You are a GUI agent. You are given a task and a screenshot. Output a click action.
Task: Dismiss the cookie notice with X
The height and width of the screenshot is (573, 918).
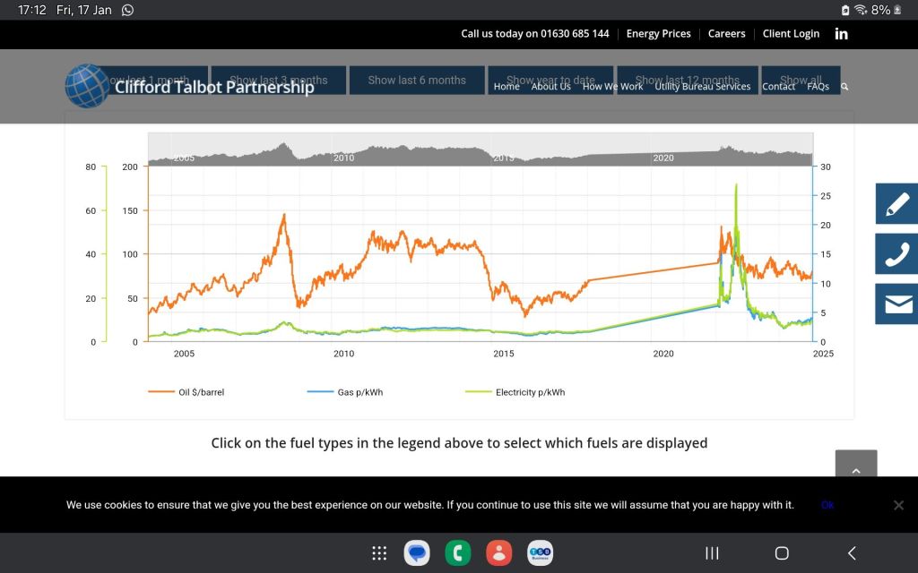tap(898, 505)
